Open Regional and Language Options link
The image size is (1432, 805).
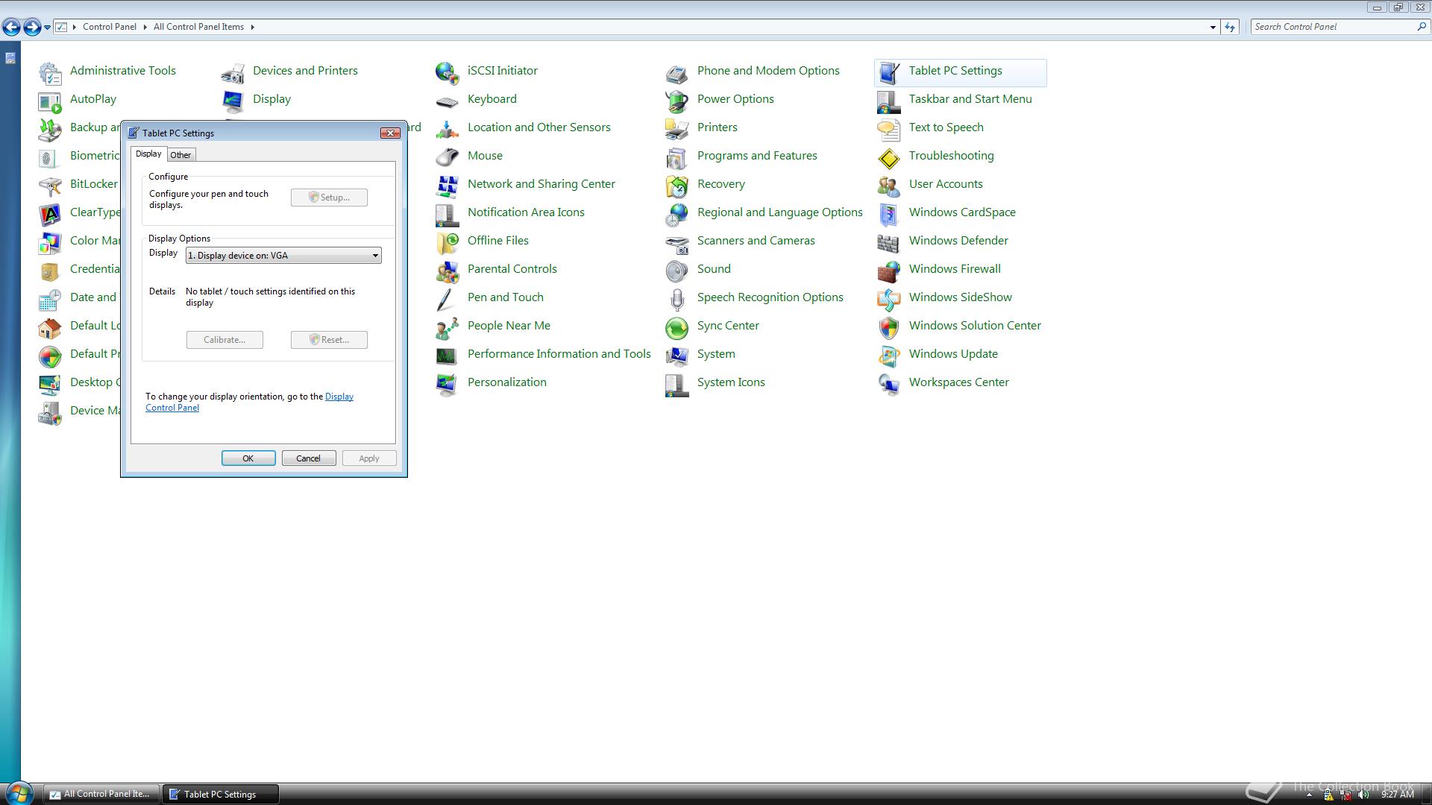[x=779, y=212]
